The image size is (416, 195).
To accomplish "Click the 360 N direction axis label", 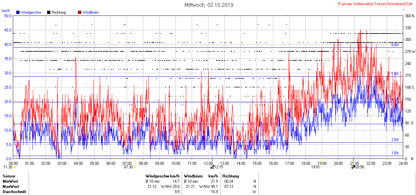I will click(409, 16).
